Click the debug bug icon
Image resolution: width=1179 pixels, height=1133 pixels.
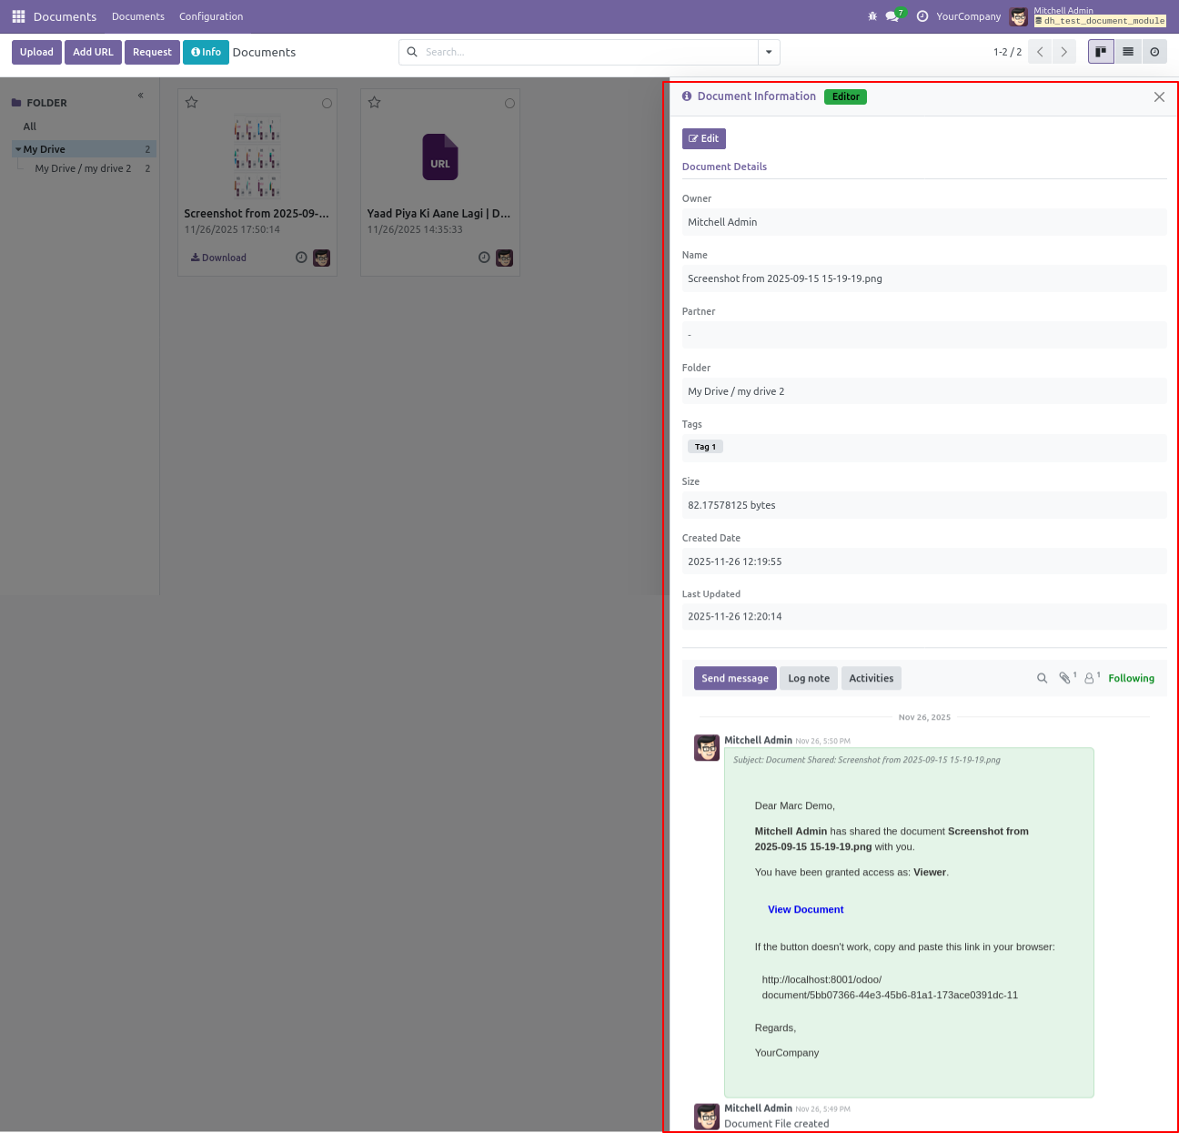(872, 16)
